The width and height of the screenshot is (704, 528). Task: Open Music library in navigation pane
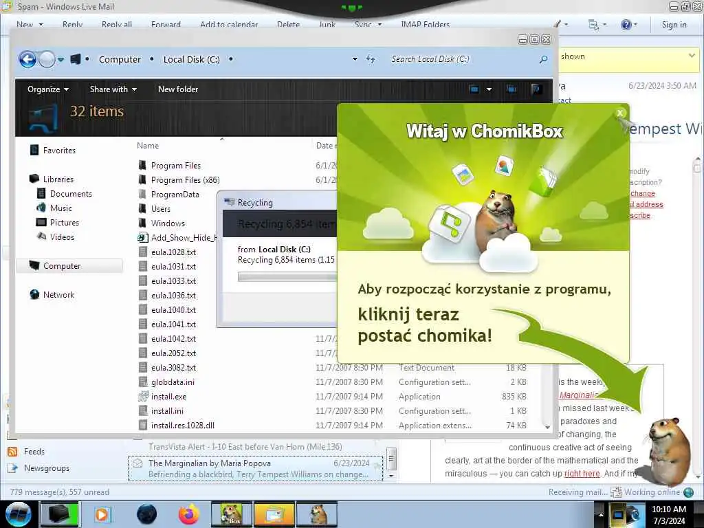pyautogui.click(x=61, y=208)
